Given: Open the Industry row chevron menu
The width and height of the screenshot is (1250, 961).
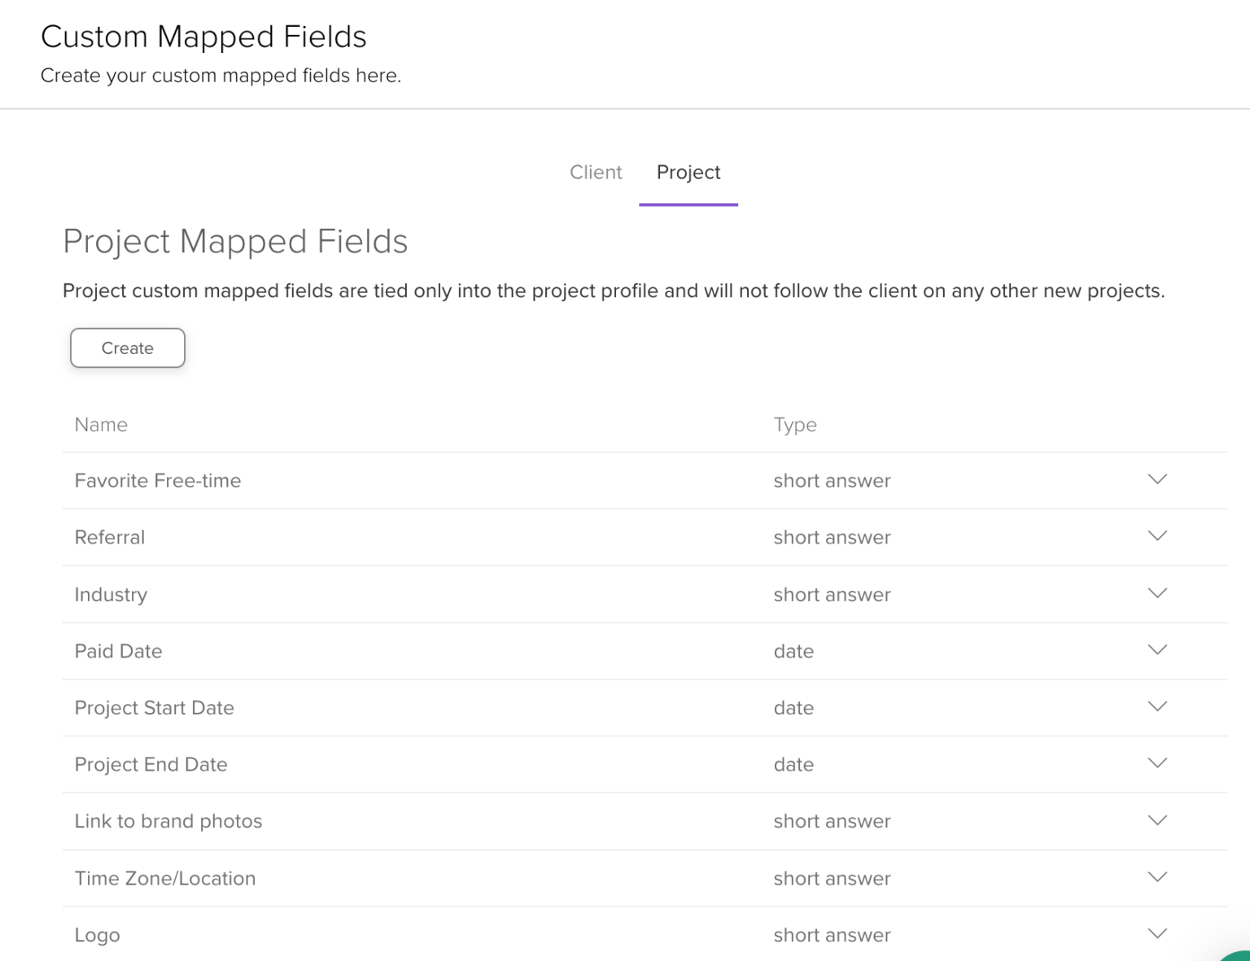Looking at the screenshot, I should pyautogui.click(x=1157, y=594).
